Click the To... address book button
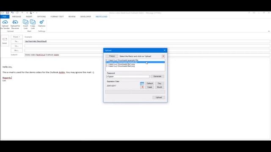 (17, 41)
